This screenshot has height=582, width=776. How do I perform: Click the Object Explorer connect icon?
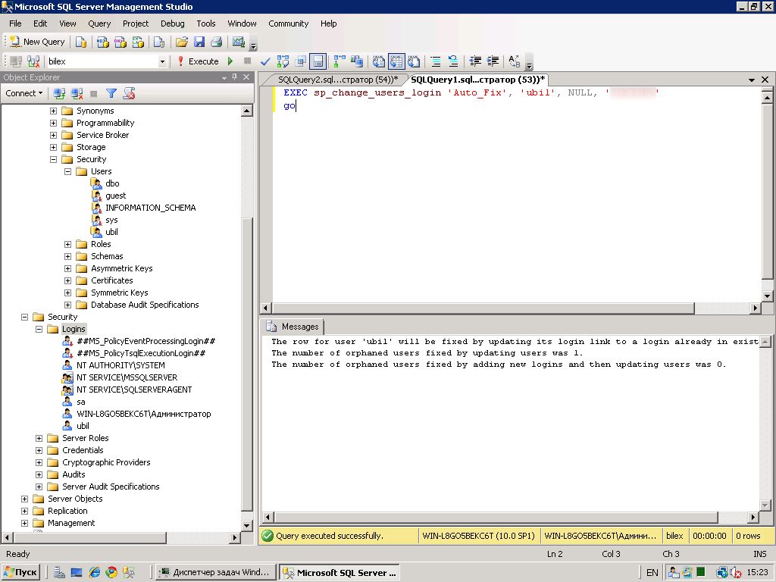coord(59,93)
